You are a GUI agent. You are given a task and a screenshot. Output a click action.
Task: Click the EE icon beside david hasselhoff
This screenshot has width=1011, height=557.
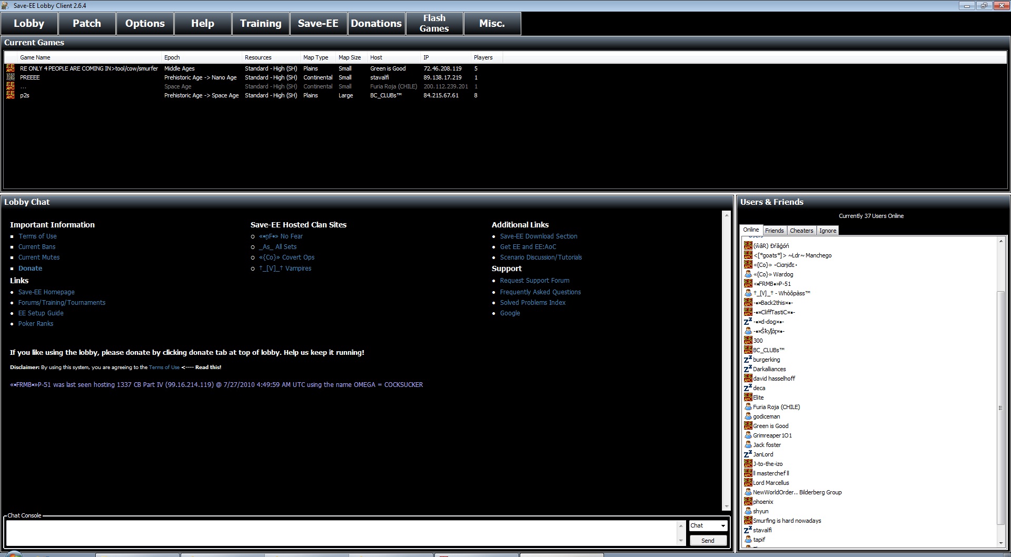[x=748, y=379]
